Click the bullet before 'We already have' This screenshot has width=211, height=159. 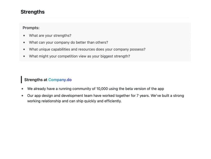pyautogui.click(x=22, y=89)
